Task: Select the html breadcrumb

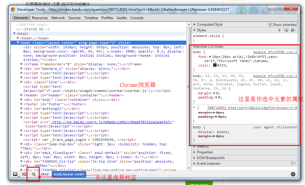Action: pyautogui.click(x=44, y=174)
